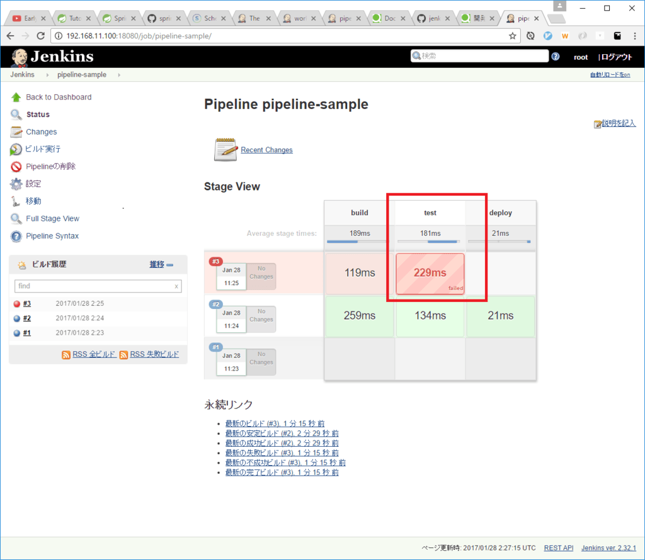Image resolution: width=645 pixels, height=560 pixels.
Task: Open Full Stage View from sidebar
Action: point(52,219)
